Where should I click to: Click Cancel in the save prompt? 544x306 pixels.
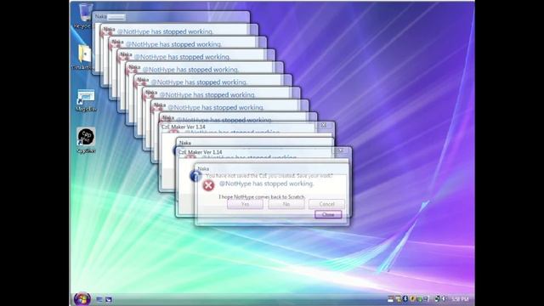point(326,204)
